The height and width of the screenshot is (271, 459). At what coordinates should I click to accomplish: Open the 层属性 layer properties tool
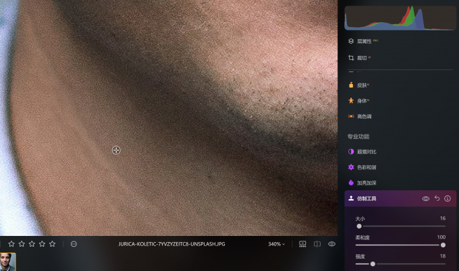click(363, 41)
